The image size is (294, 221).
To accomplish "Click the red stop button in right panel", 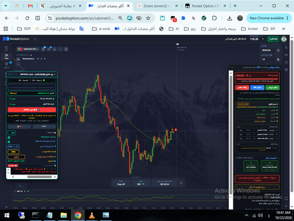I will click(242, 87).
